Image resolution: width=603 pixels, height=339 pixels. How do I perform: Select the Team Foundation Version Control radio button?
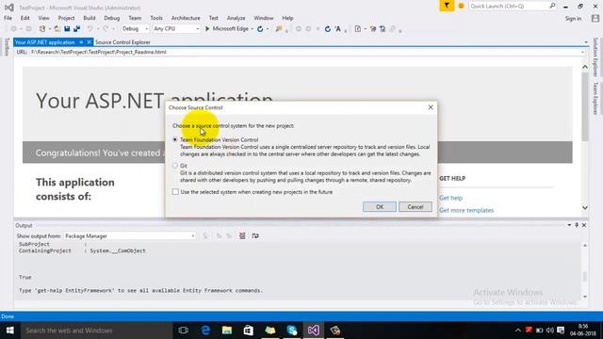click(x=175, y=139)
